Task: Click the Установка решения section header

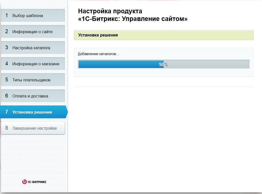Action: pos(164,35)
